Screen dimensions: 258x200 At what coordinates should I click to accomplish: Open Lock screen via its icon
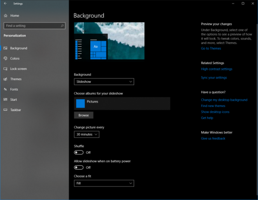click(5, 69)
